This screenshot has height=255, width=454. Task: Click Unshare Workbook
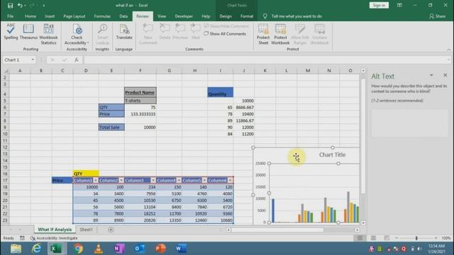[320, 34]
